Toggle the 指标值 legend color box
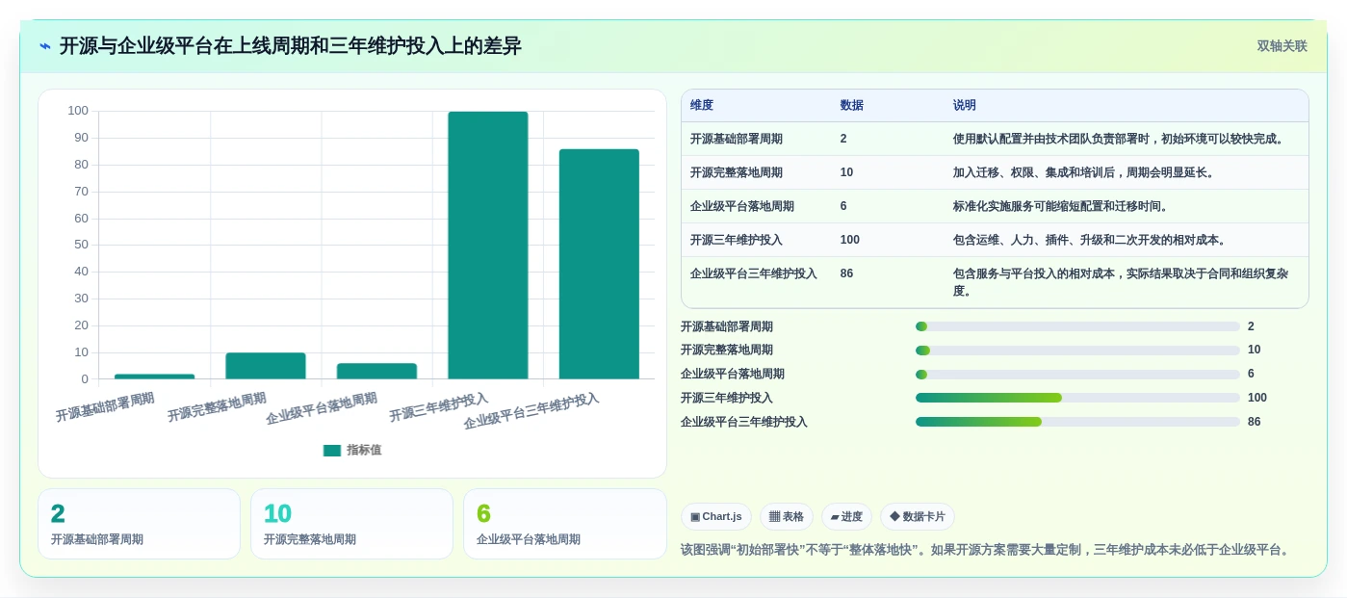This screenshot has width=1347, height=598. pyautogui.click(x=332, y=450)
